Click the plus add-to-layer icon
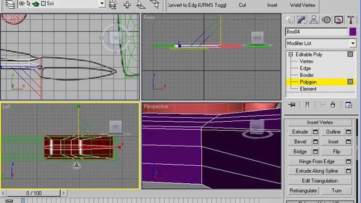 (x=127, y=5)
